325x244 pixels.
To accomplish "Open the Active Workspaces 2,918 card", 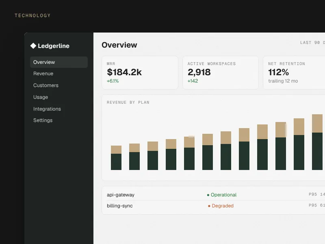I will (x=221, y=73).
